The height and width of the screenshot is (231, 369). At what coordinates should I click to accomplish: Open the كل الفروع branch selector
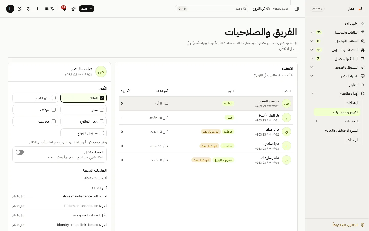coord(261,9)
